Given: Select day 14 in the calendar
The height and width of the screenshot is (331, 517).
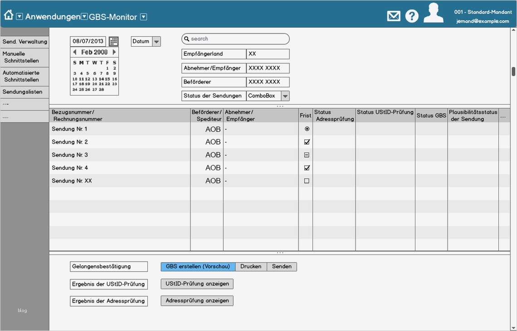Looking at the screenshot, I should 101,79.
